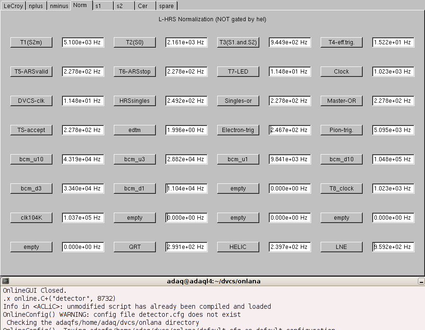The height and width of the screenshot is (330, 425).
Task: Click the edtm button
Action: (135, 130)
